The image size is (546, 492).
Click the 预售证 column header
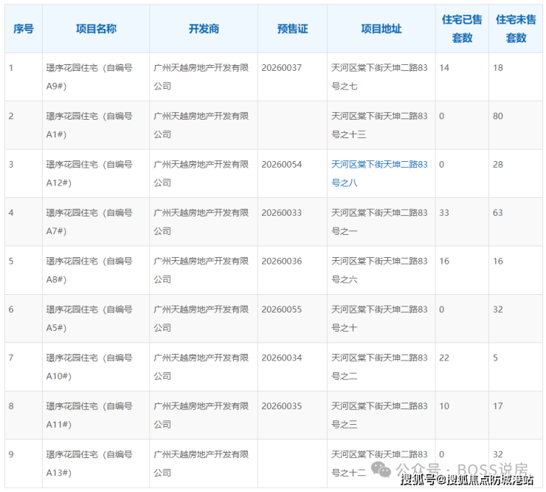(292, 29)
